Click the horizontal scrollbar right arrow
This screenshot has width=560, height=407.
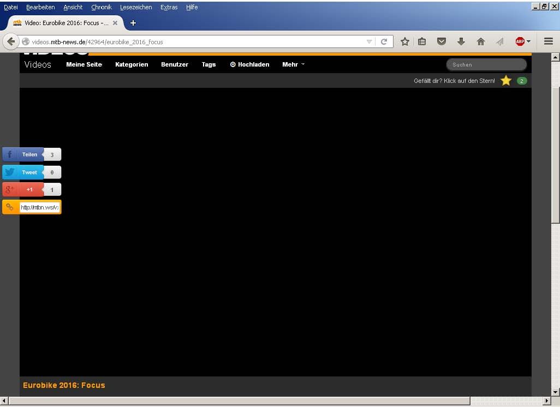(x=547, y=401)
